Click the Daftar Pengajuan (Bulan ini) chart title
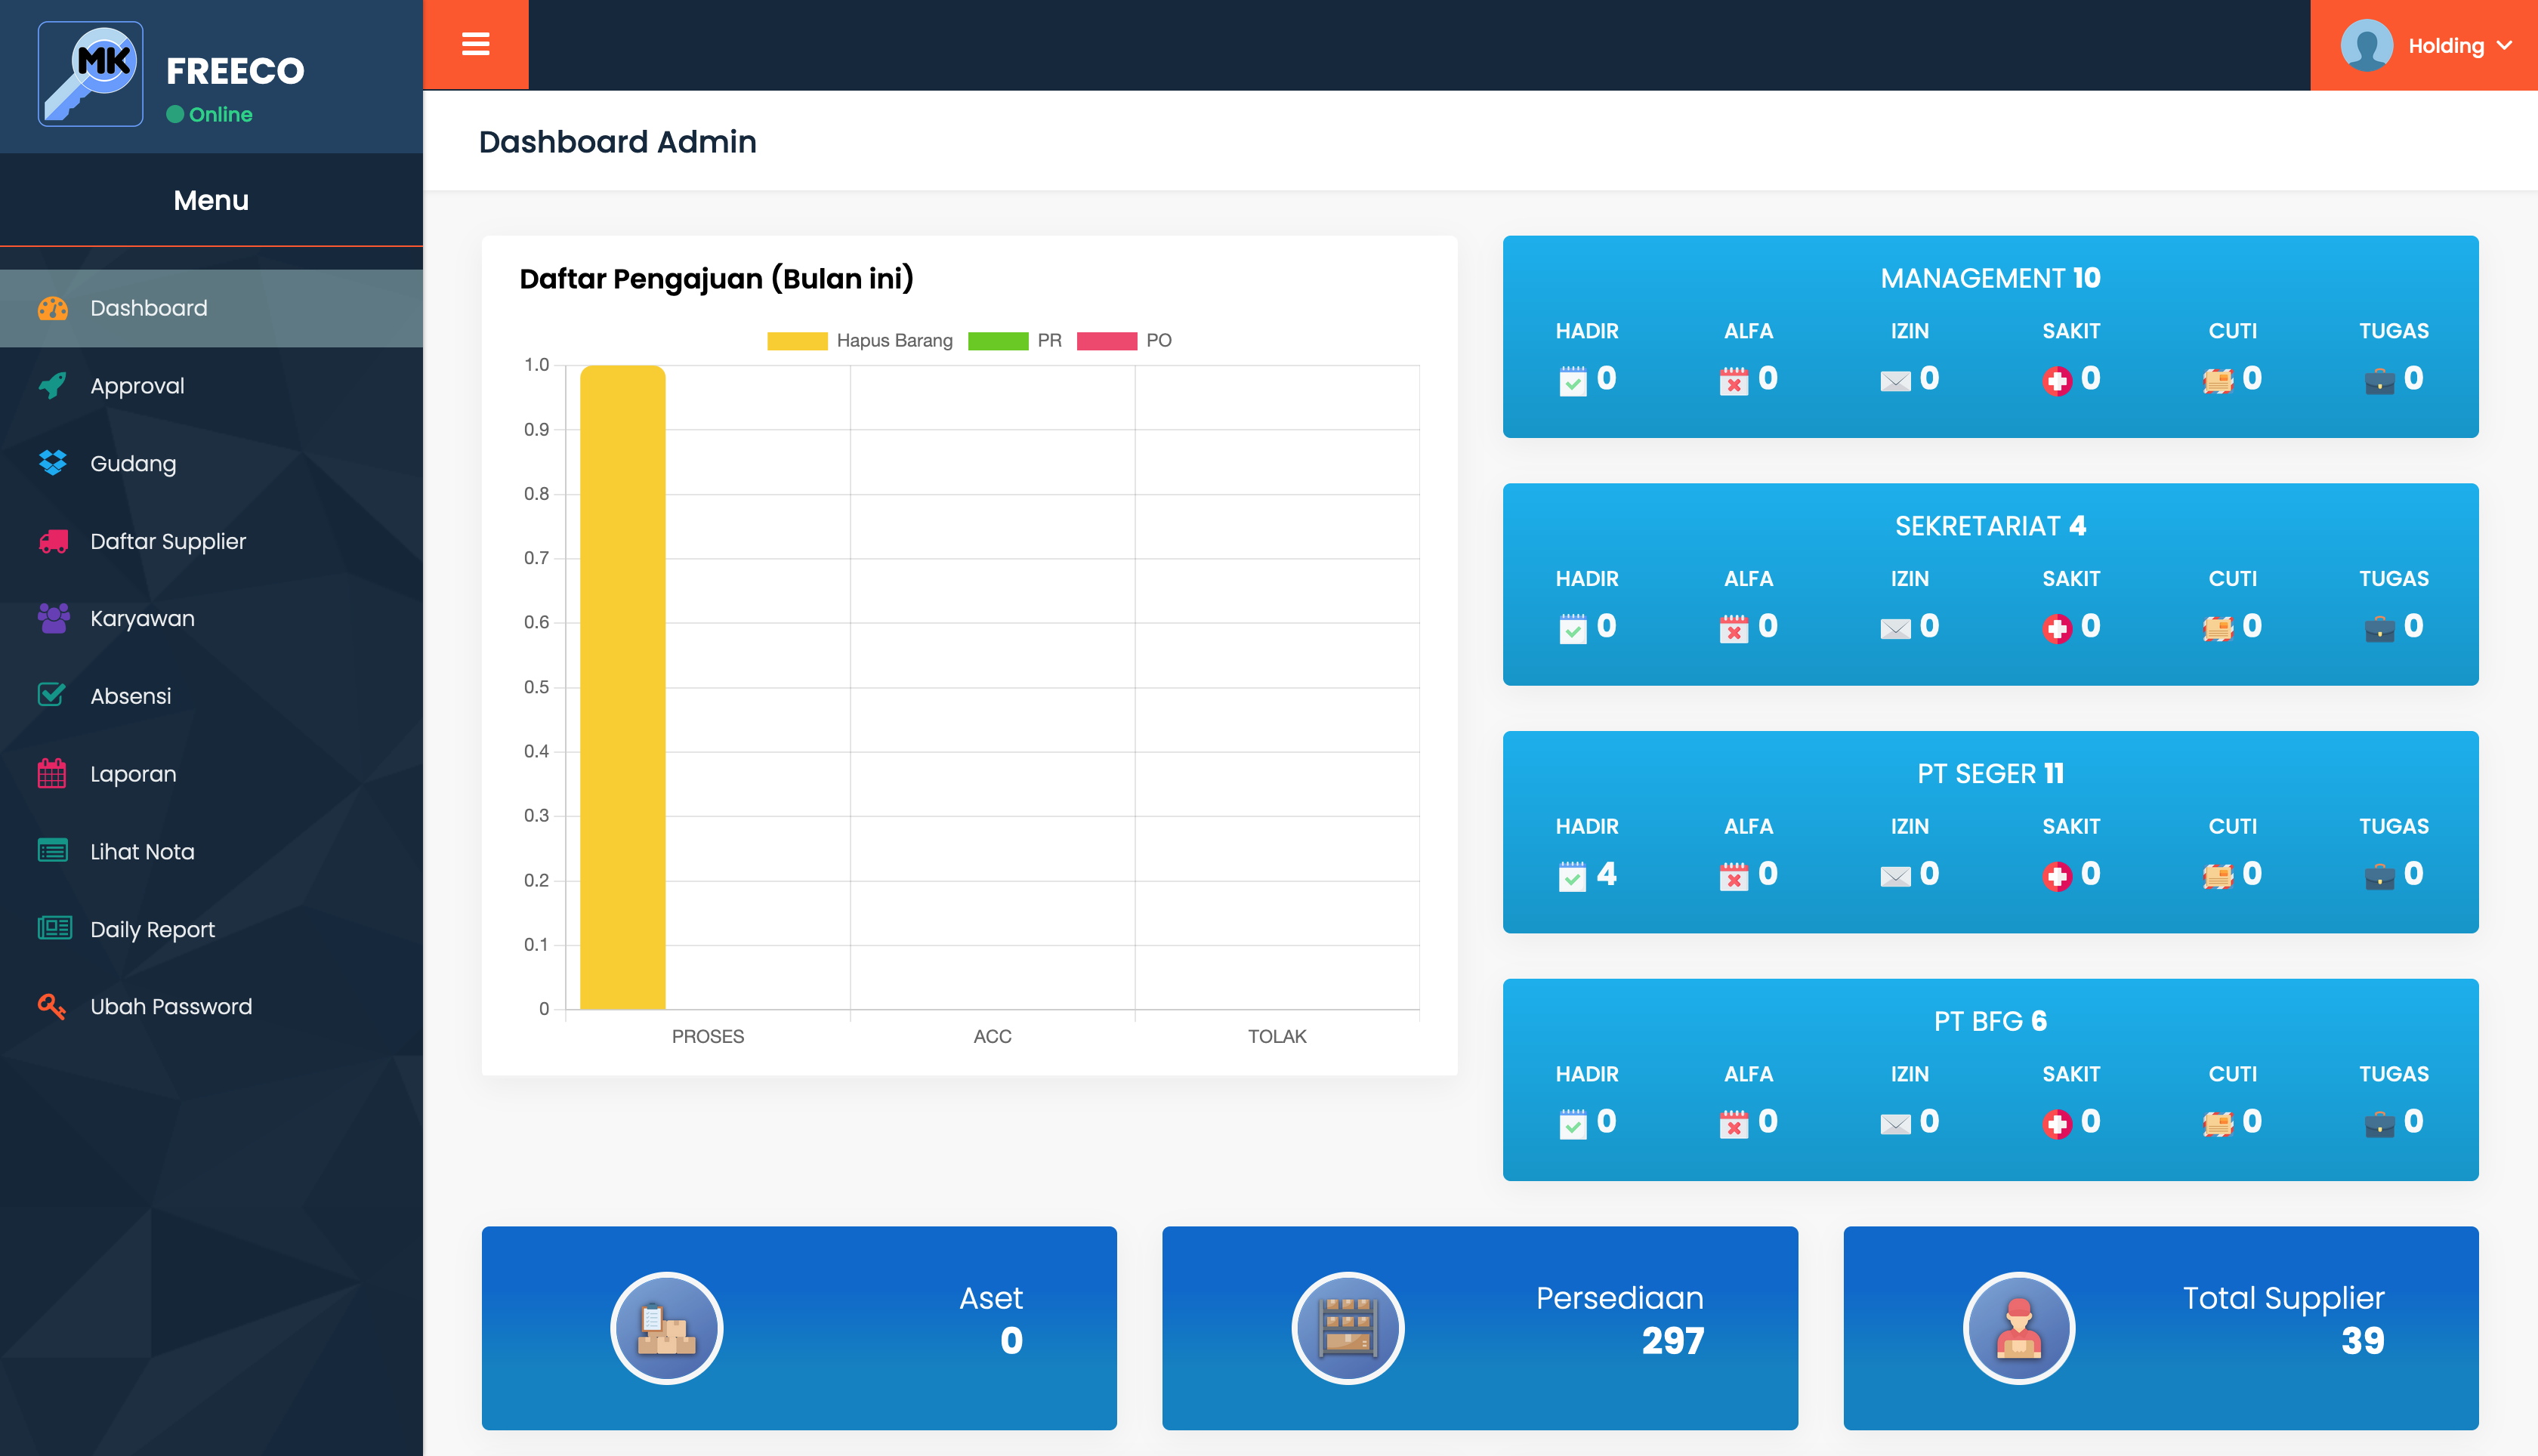Viewport: 2538px width, 1456px height. click(716, 278)
